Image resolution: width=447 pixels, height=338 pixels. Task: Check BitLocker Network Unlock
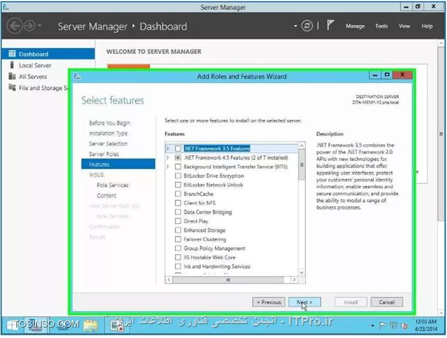click(178, 184)
